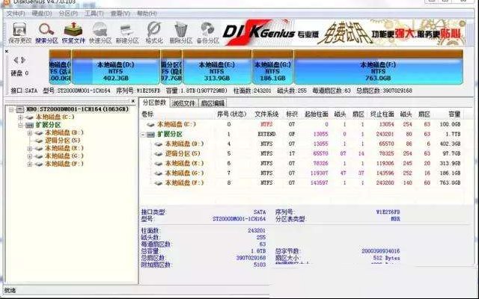Click the 本地磁盘(G:) row in partition table
This screenshot has height=299, width=479.
pos(301,173)
